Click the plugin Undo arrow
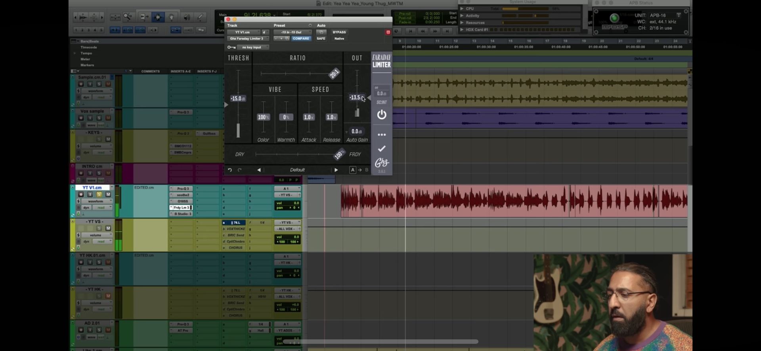 pyautogui.click(x=229, y=170)
